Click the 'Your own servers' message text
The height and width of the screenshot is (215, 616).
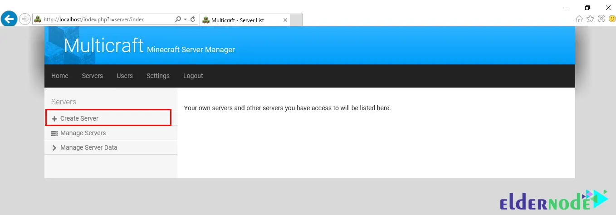pos(287,108)
